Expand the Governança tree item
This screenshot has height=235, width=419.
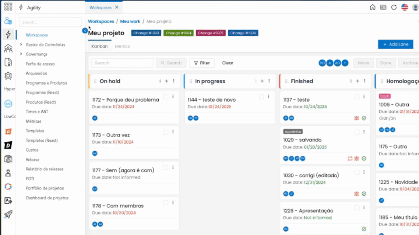pyautogui.click(x=21, y=54)
